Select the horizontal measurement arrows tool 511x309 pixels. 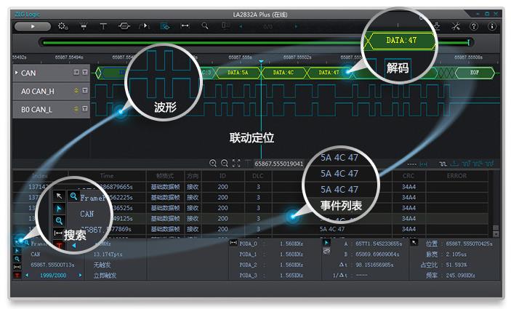[185, 26]
